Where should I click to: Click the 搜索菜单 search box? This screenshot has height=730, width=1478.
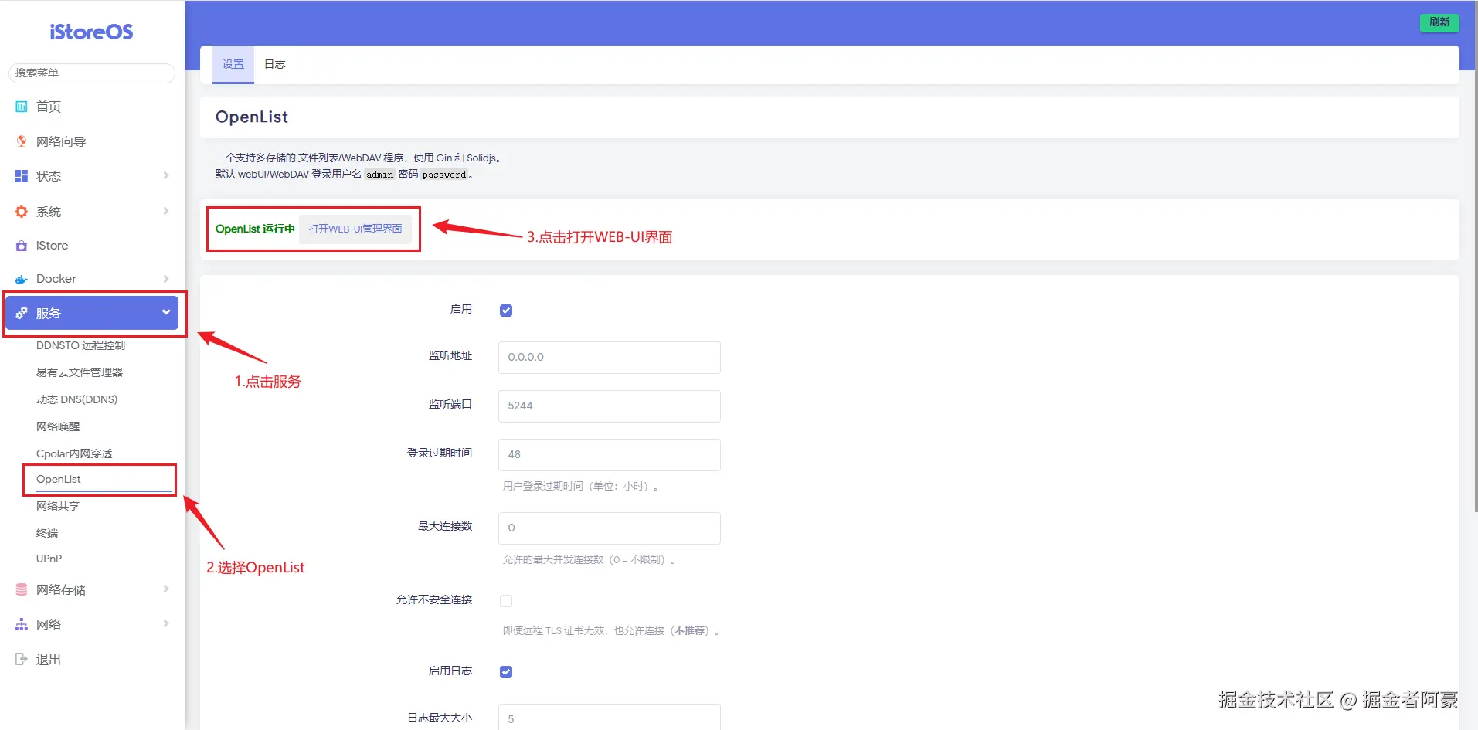[92, 73]
